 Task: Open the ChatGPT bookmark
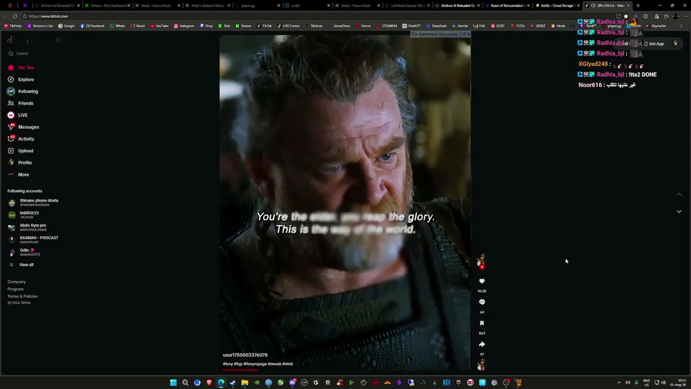(411, 26)
